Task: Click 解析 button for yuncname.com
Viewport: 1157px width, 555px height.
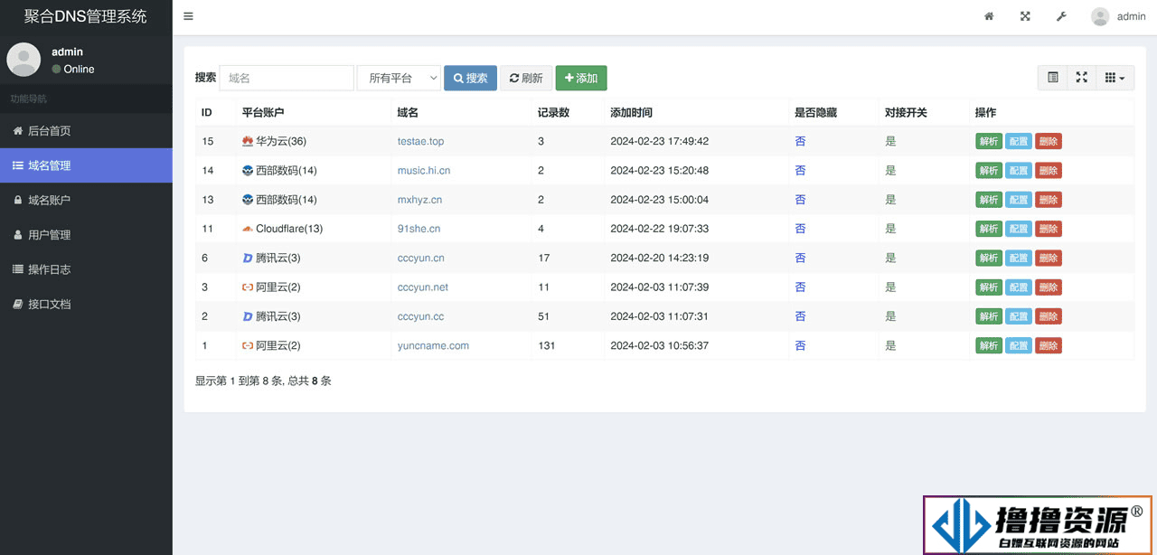Action: (x=989, y=345)
